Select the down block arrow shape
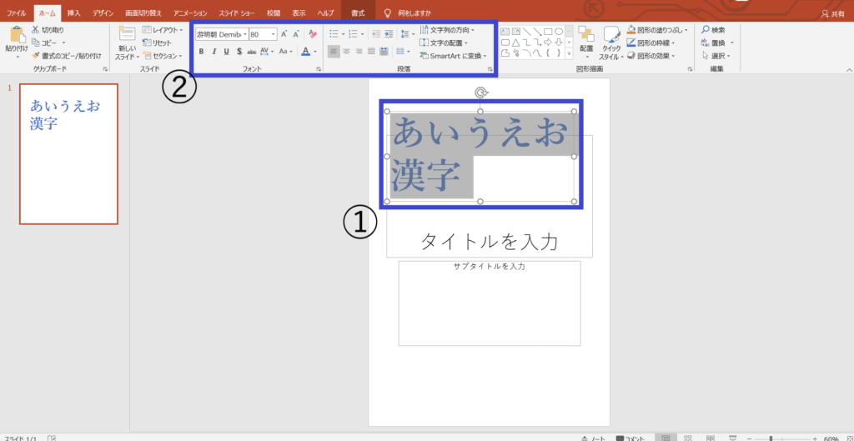 click(558, 42)
